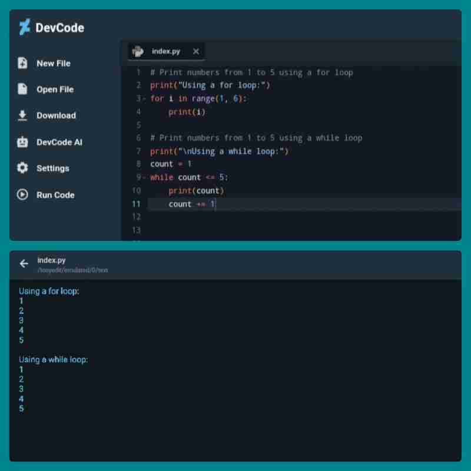Click the Download label

(56, 115)
